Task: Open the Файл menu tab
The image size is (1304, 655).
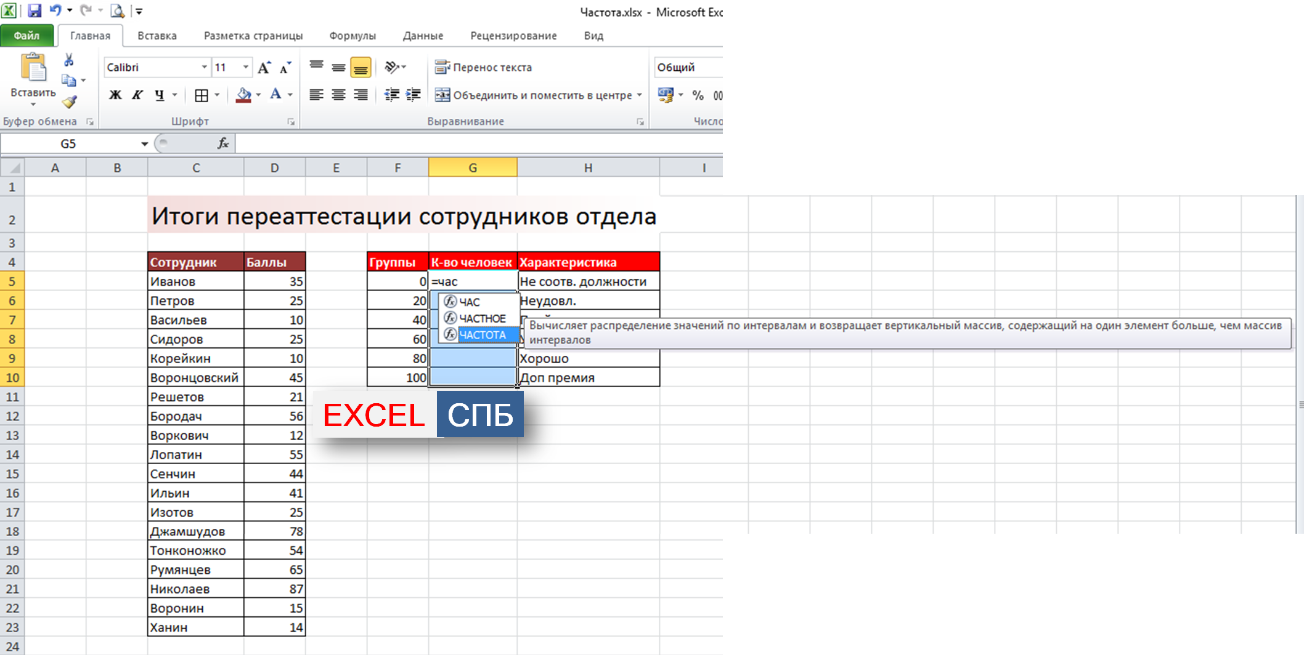Action: click(26, 36)
